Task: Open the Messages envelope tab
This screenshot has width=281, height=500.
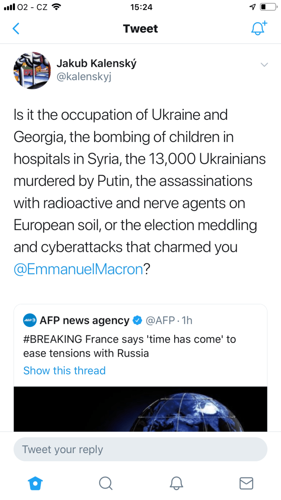Action: pos(246,483)
